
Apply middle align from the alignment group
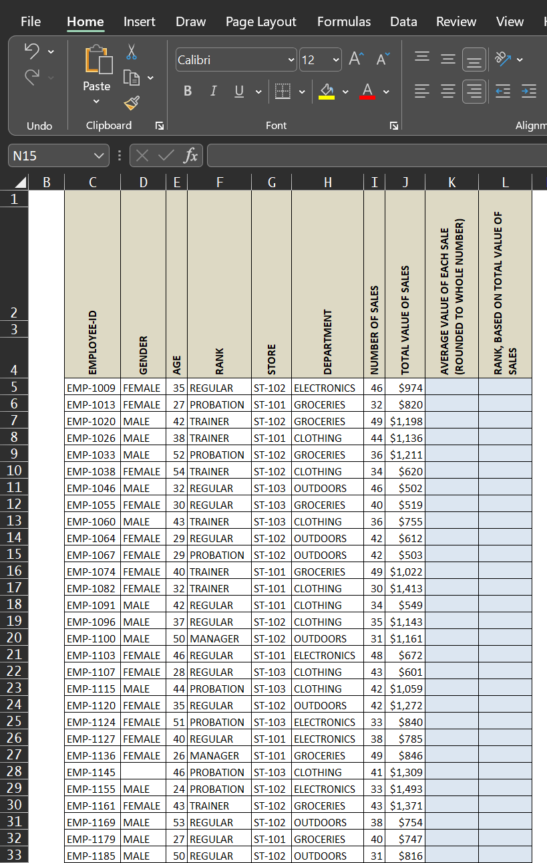(x=447, y=59)
